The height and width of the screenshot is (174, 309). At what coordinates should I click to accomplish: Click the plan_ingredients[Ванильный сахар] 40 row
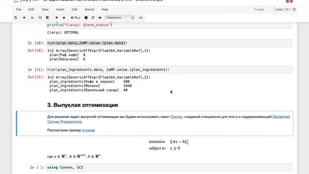[x=88, y=90]
